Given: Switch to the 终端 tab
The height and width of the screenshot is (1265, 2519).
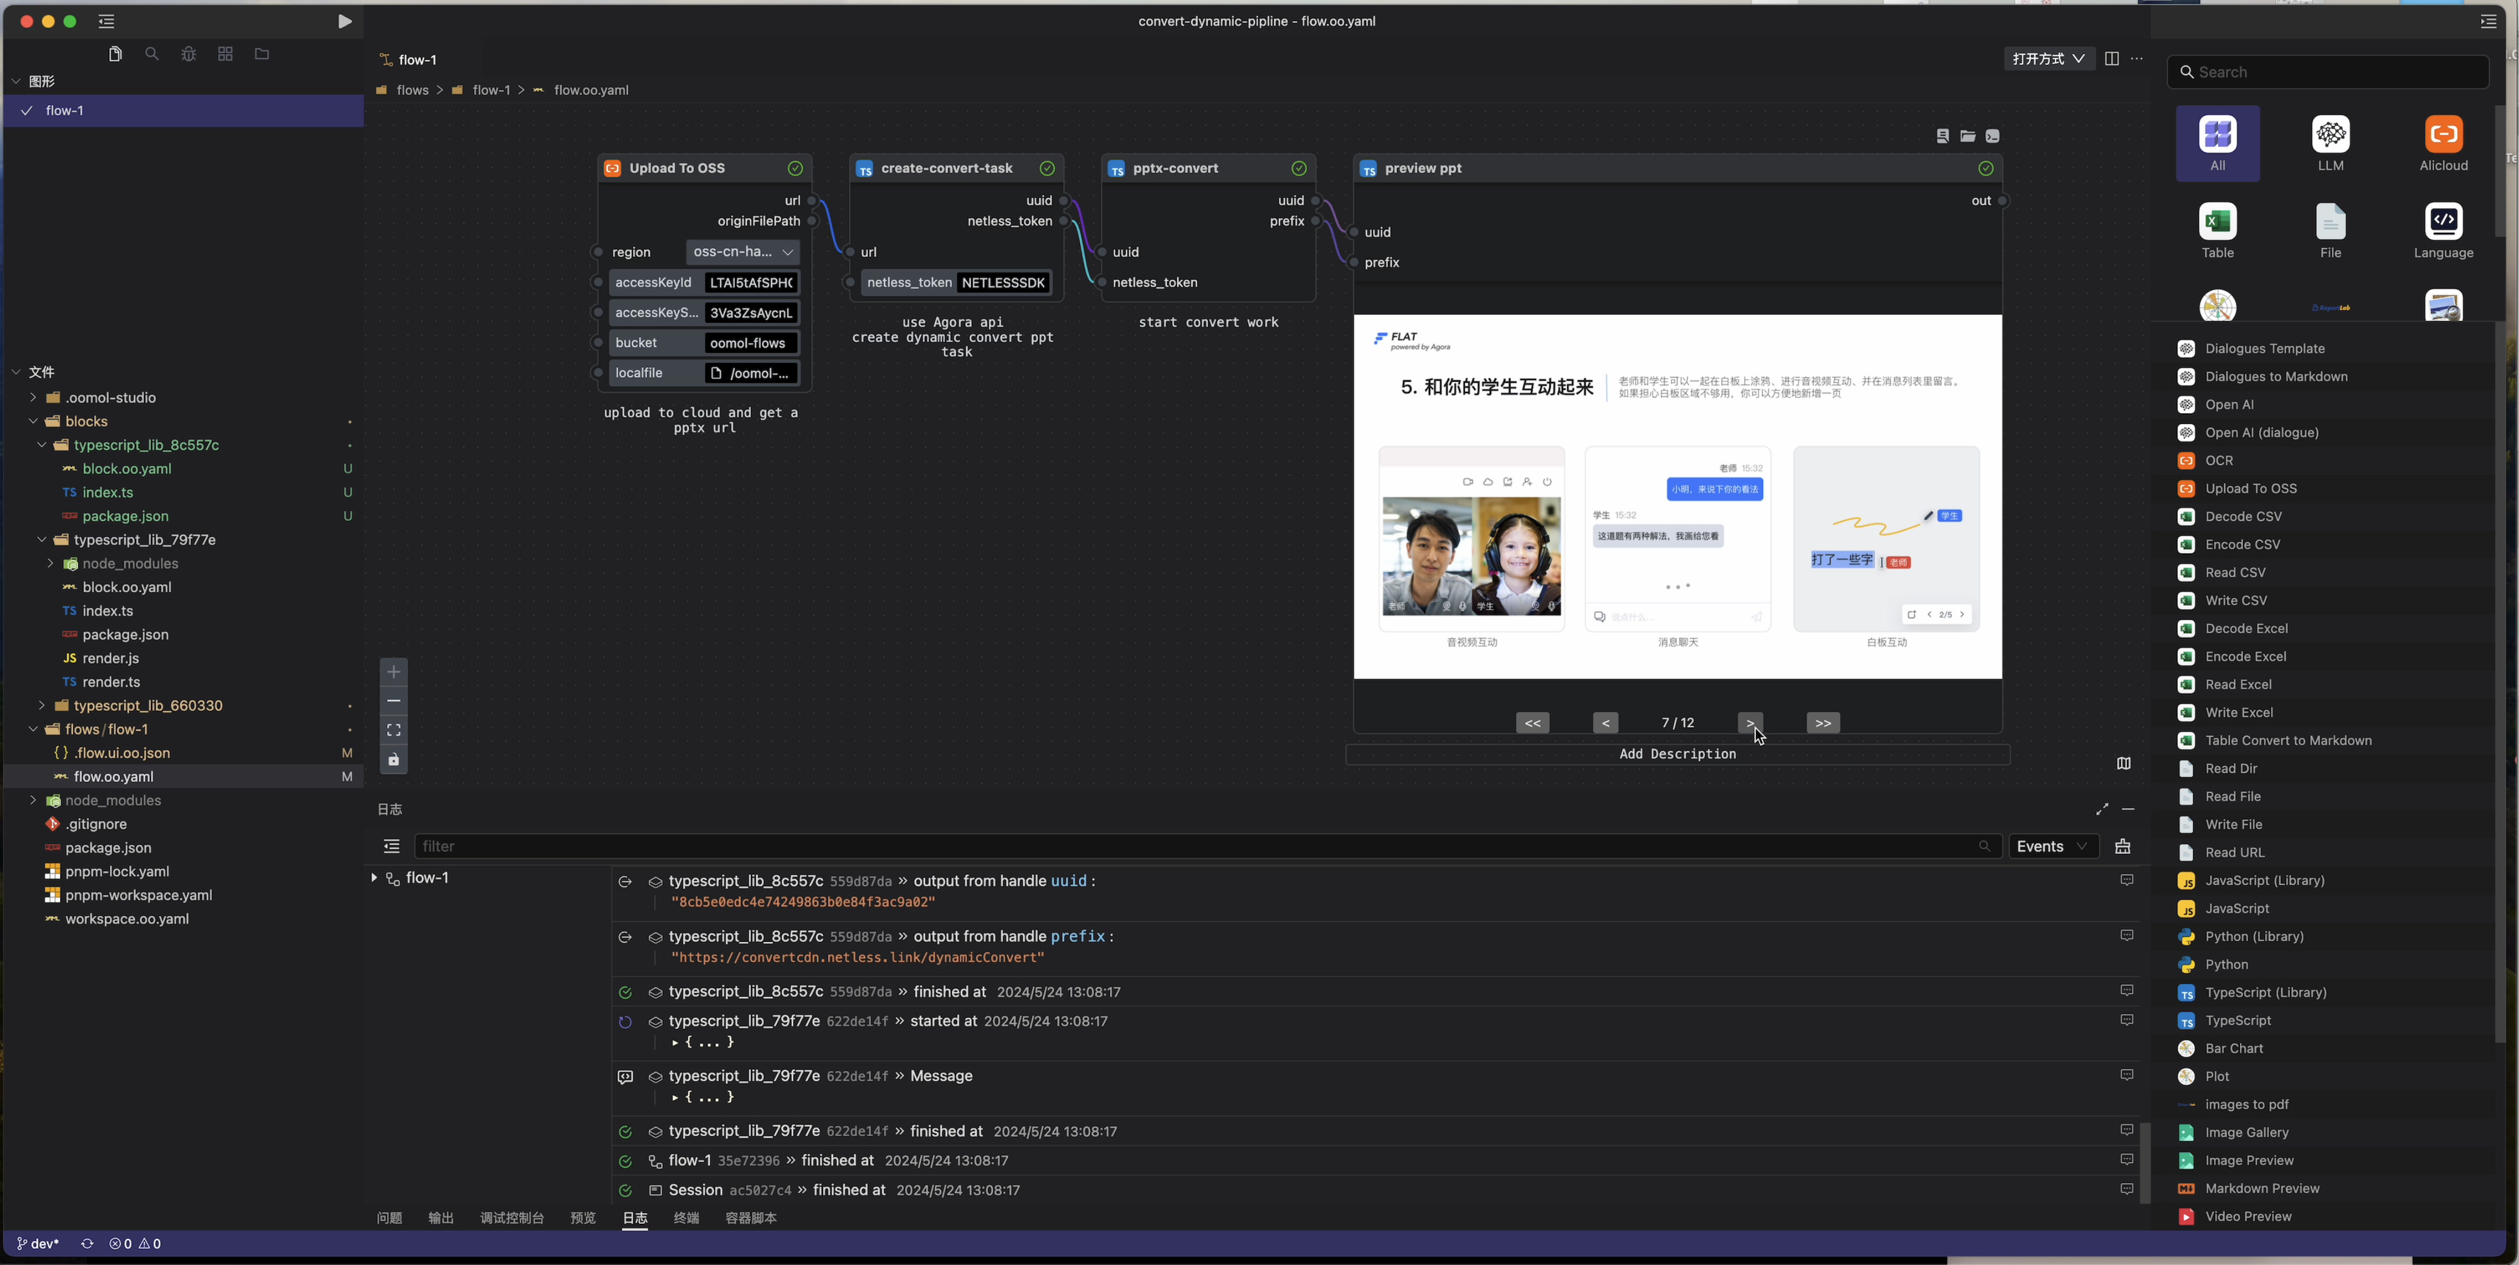Looking at the screenshot, I should tap(685, 1218).
